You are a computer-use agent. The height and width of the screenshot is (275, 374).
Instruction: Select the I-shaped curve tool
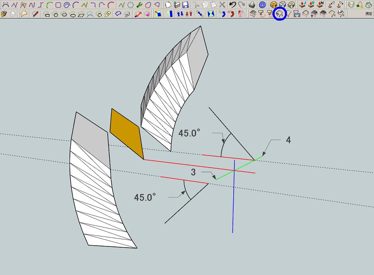point(41,4)
